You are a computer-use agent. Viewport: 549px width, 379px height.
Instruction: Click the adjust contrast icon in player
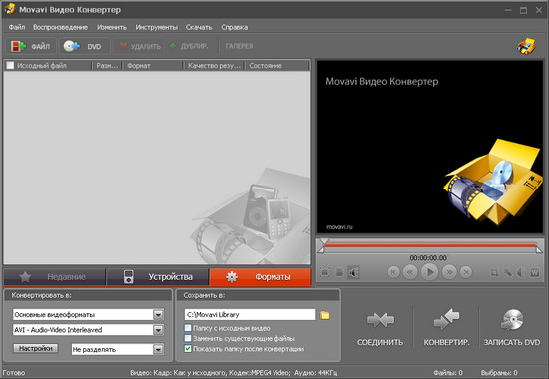[521, 272]
